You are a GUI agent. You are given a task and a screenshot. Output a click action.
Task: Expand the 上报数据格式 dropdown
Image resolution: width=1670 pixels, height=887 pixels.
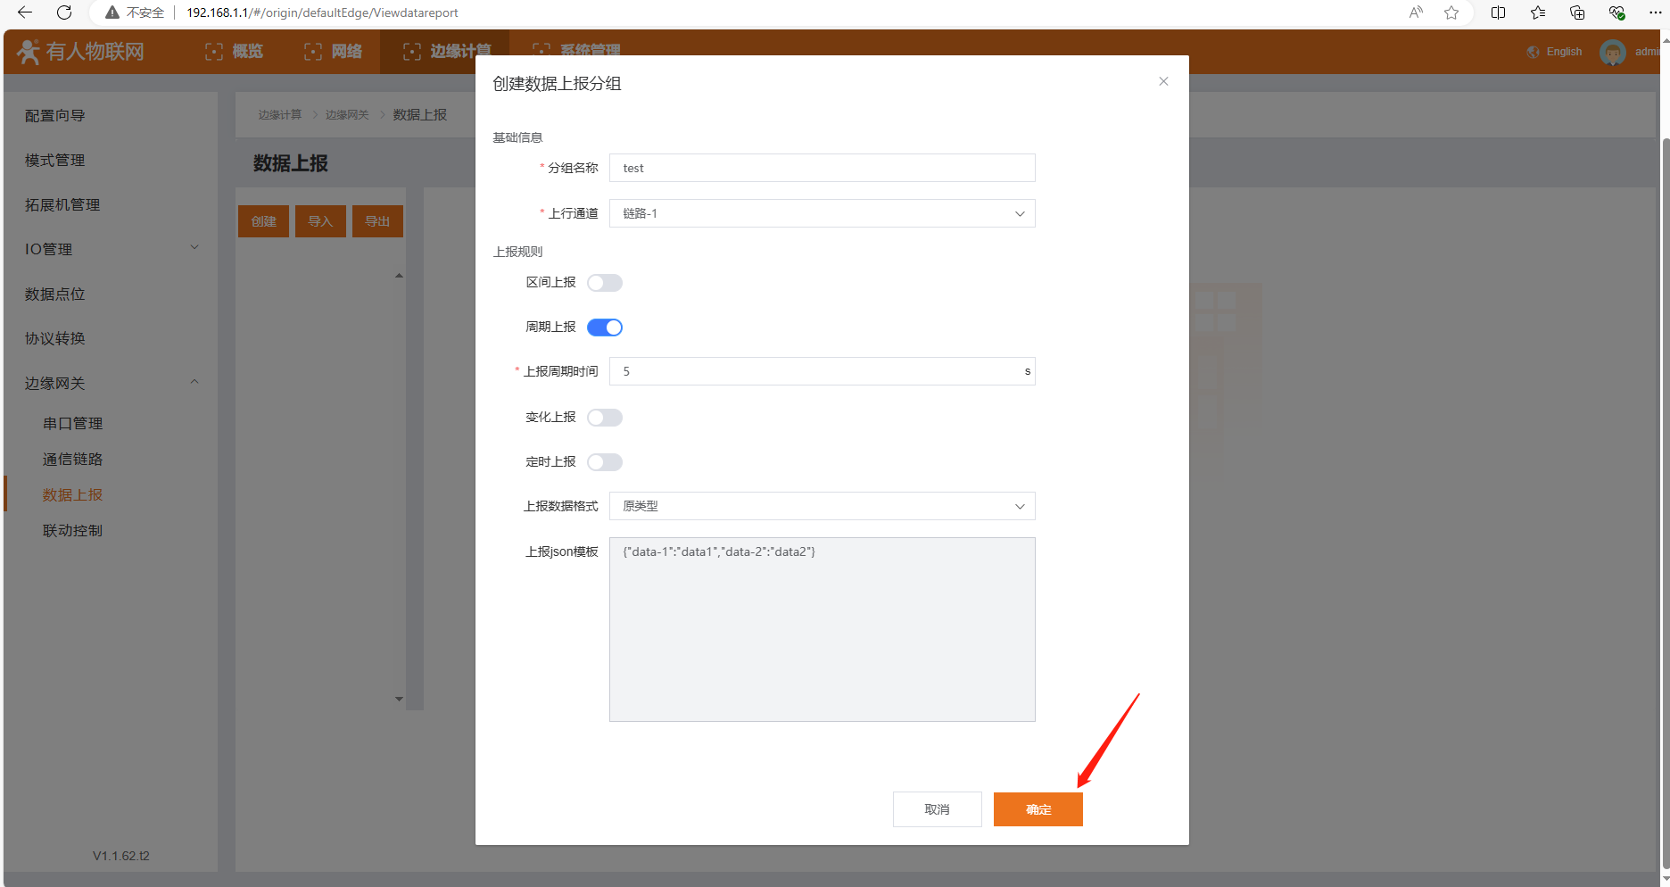click(822, 506)
